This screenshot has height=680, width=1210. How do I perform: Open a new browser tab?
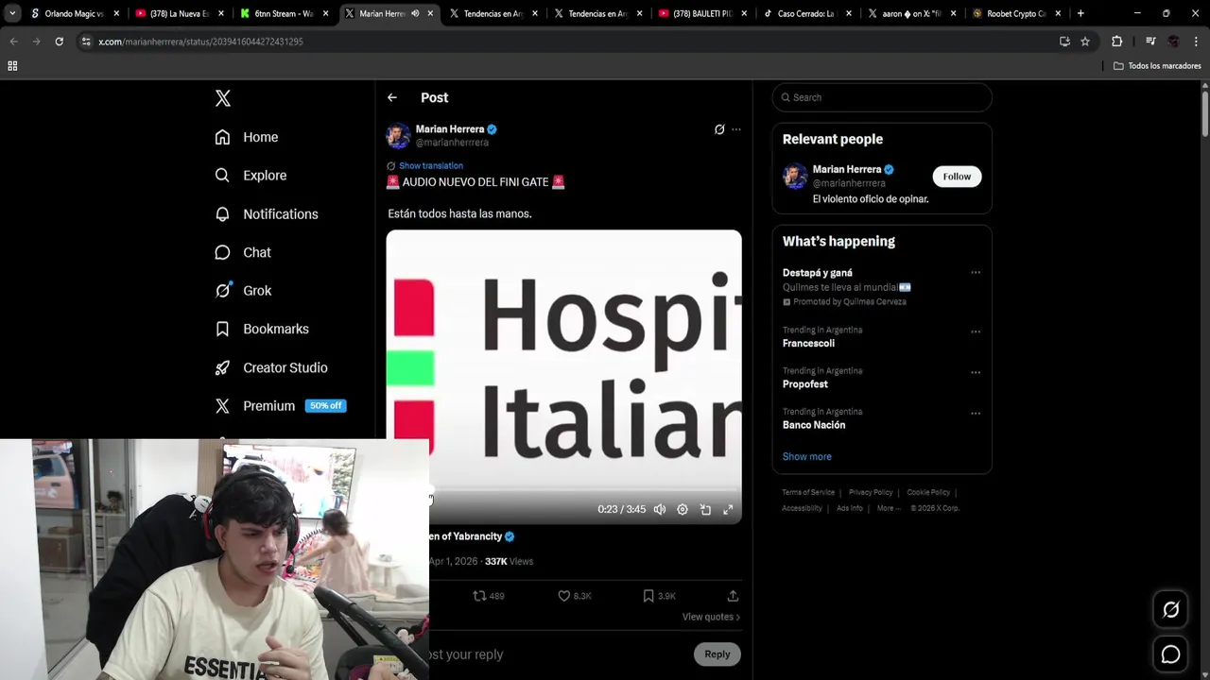pyautogui.click(x=1080, y=13)
